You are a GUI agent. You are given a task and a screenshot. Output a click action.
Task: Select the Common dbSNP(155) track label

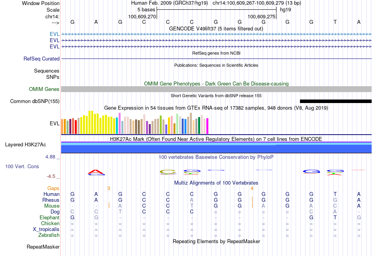tap(35, 101)
